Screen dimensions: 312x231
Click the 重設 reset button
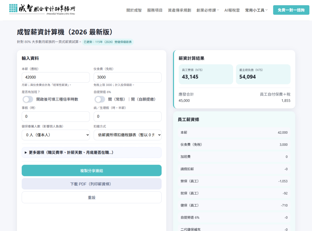pos(91,197)
